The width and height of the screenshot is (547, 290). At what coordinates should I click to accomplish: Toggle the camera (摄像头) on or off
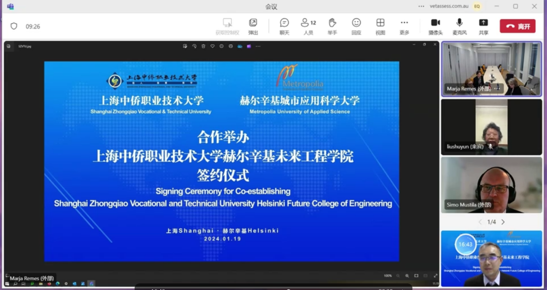click(435, 26)
